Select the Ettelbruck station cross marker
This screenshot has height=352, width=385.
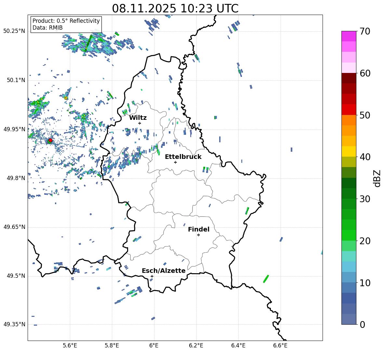click(175, 162)
